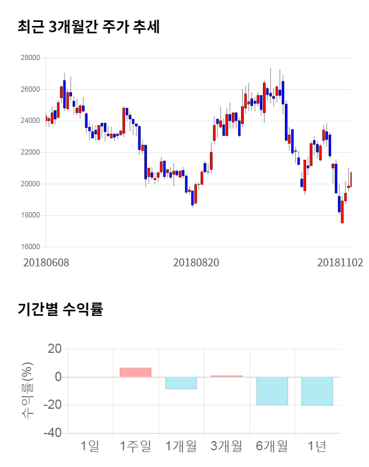Select the pink 1주일 return bar
The height and width of the screenshot is (467, 369).
click(x=135, y=372)
